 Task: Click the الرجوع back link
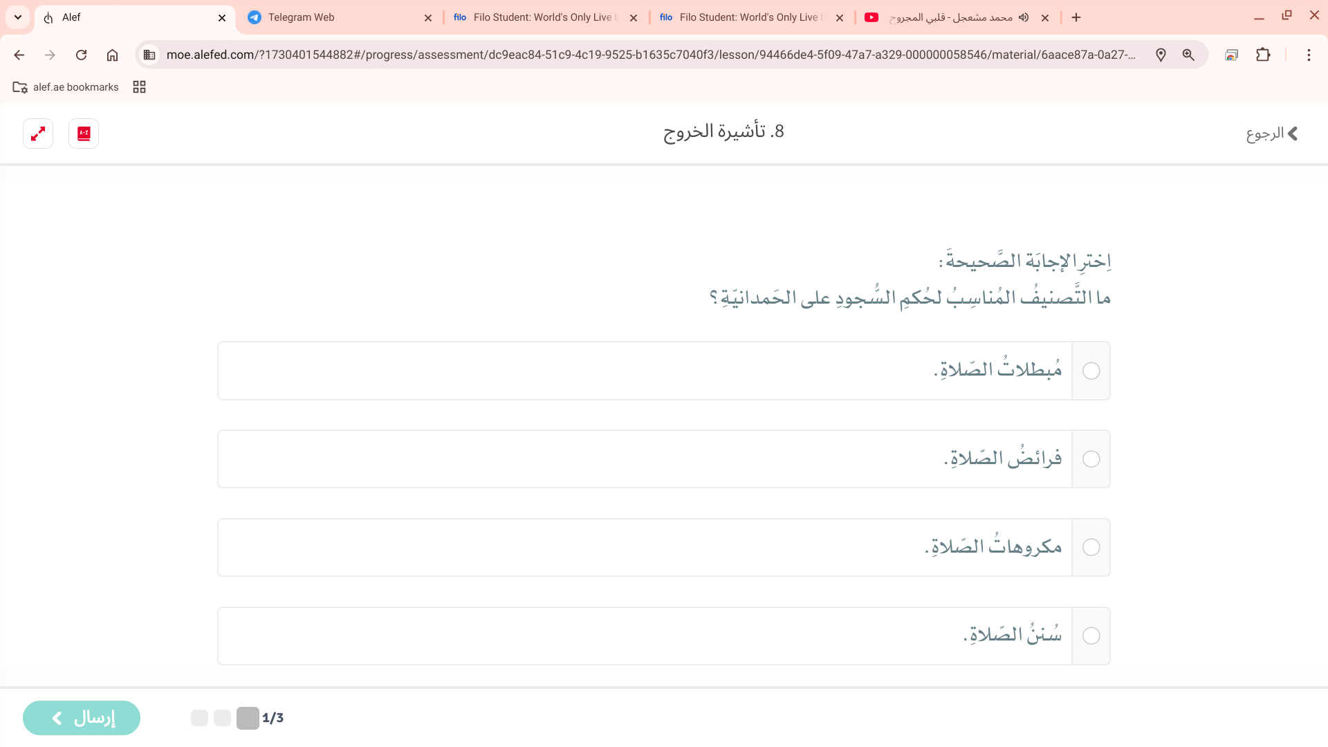(x=1271, y=133)
